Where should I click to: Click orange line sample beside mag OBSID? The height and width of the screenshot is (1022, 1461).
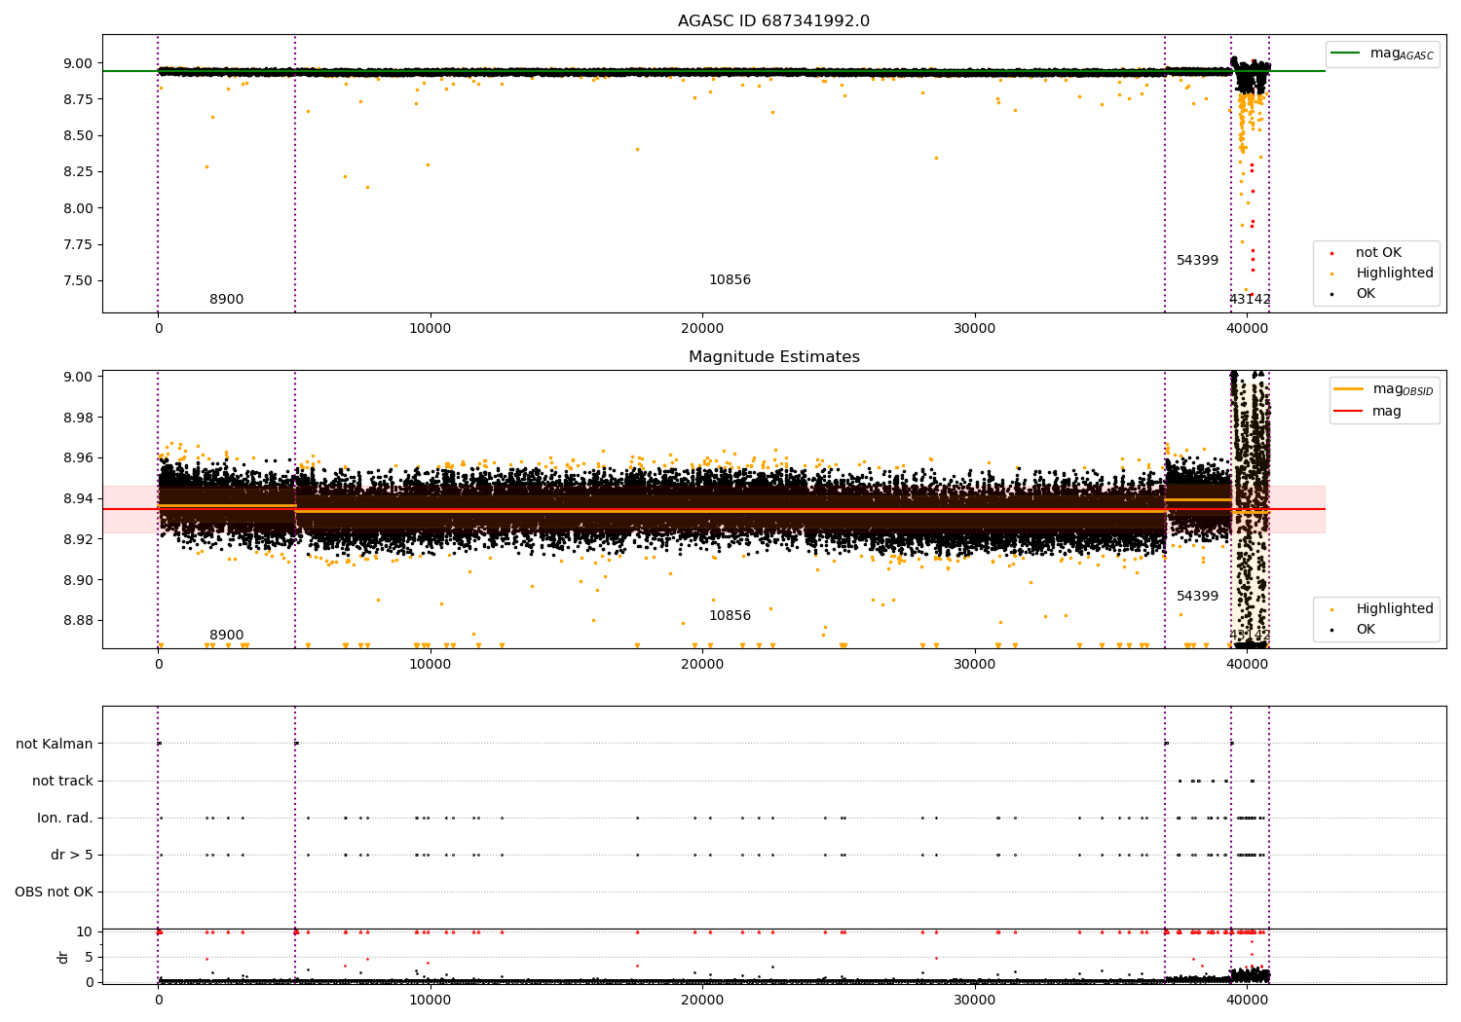click(x=1349, y=389)
